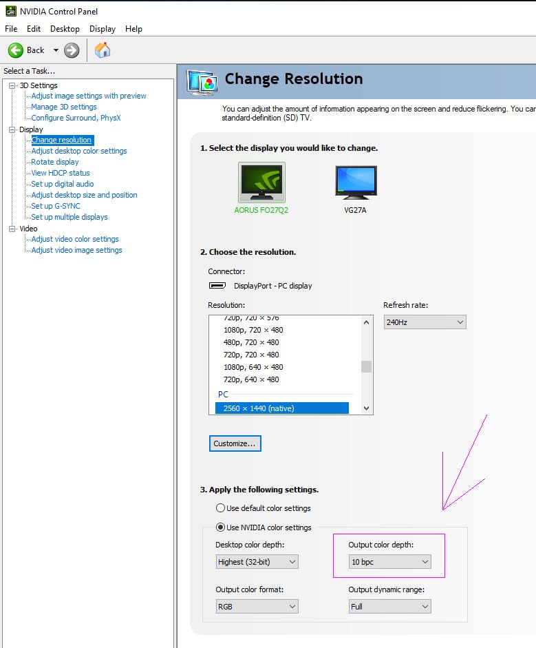Open Set up G-SYNC
Screen dimensions: 536x648
tap(56, 206)
